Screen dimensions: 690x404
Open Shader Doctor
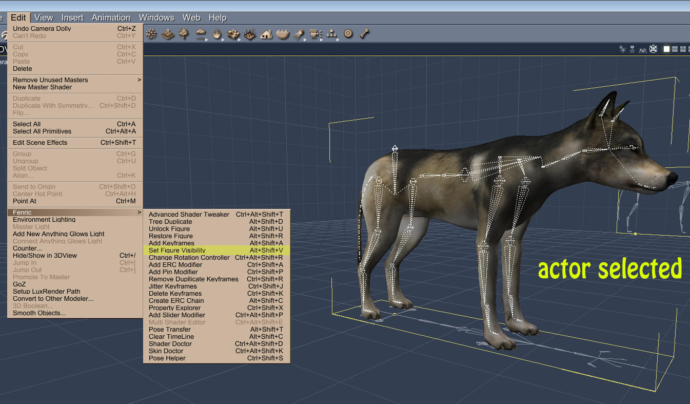pyautogui.click(x=217, y=344)
